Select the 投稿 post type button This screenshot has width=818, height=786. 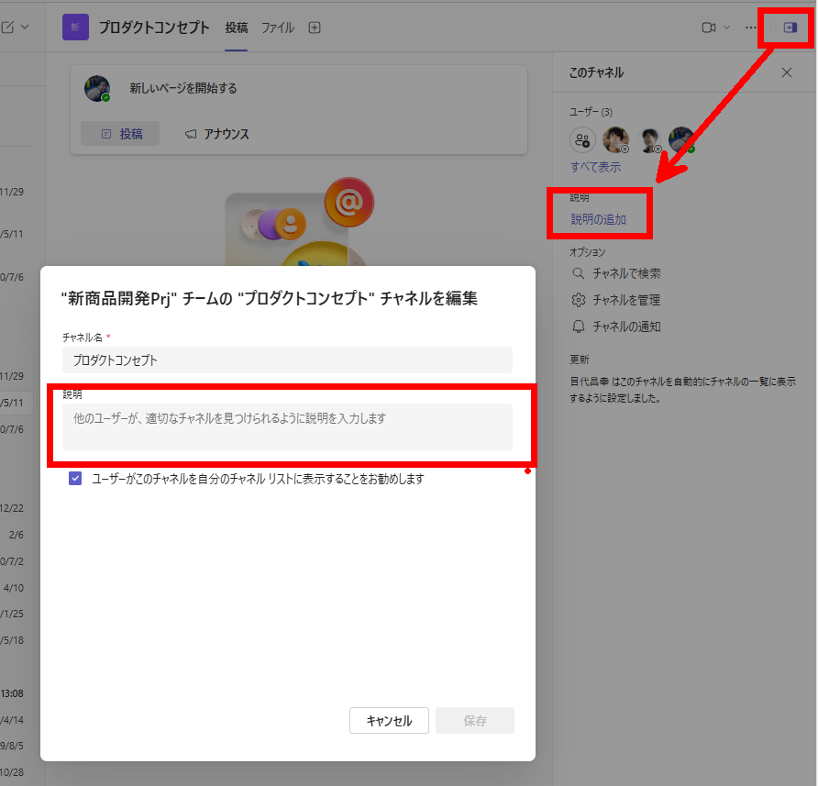120,134
